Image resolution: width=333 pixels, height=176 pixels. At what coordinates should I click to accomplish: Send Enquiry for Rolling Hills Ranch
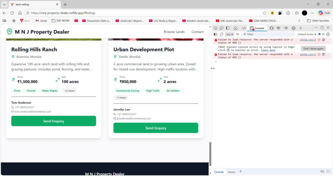tap(54, 121)
